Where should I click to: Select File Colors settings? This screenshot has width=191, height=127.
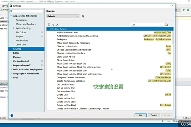pos(21,32)
